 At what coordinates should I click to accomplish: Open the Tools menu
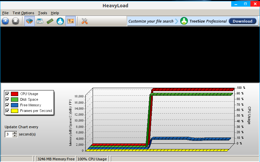pyautogui.click(x=42, y=13)
